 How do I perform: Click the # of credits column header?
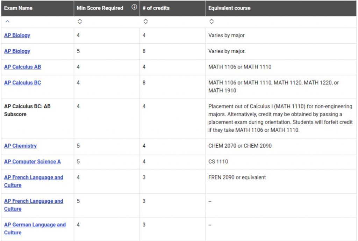(156, 8)
